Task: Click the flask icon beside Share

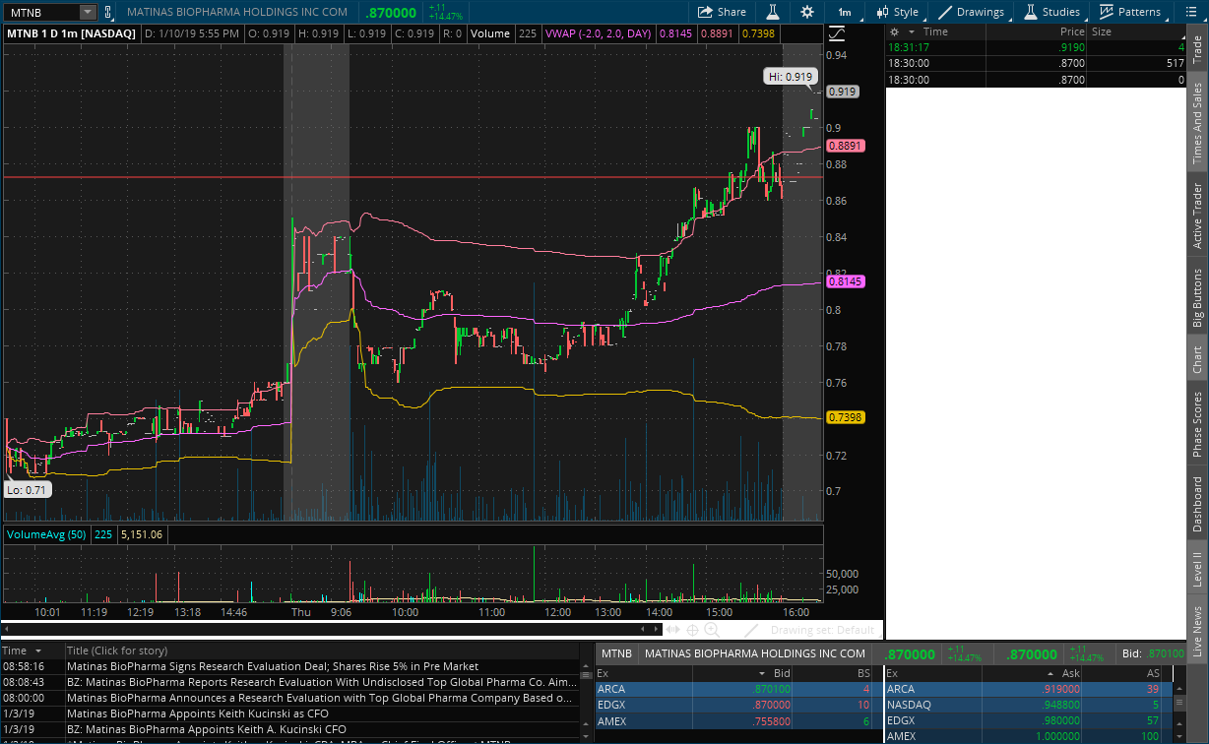Action: (x=773, y=12)
